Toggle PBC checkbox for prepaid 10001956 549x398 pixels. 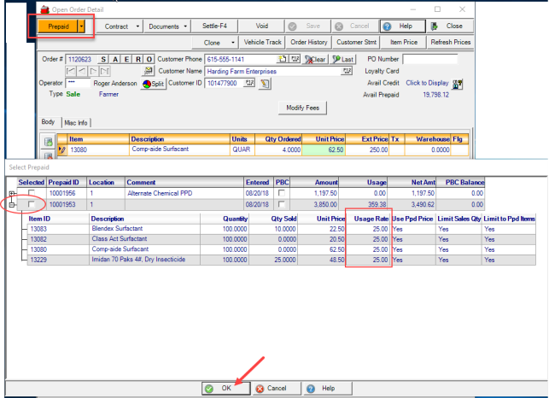[x=281, y=194]
